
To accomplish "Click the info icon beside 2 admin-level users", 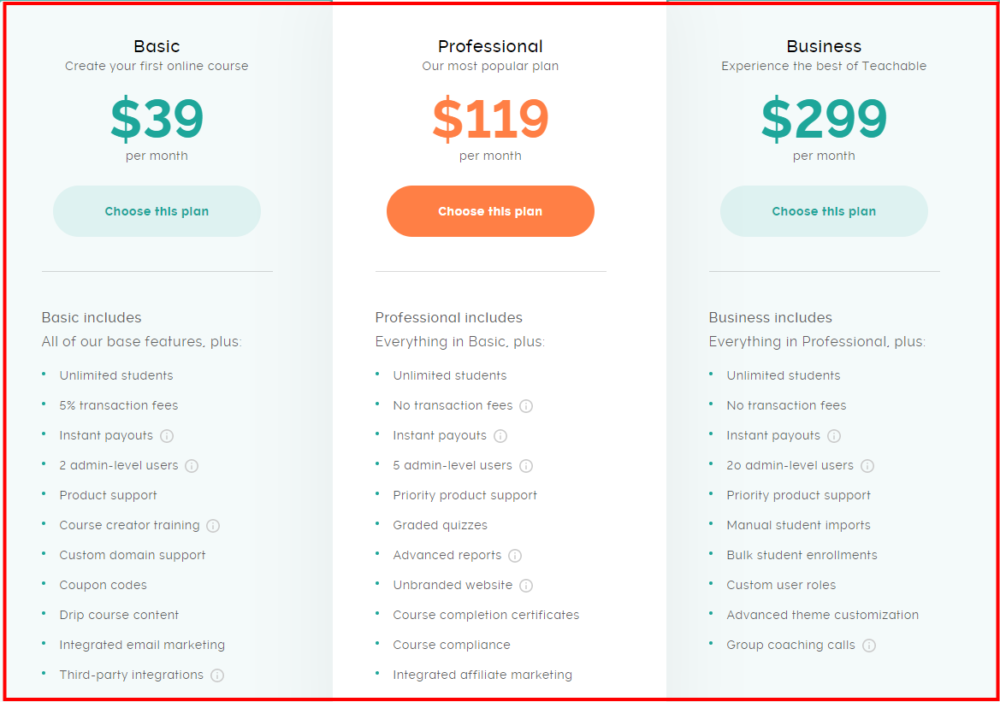I will tap(192, 465).
